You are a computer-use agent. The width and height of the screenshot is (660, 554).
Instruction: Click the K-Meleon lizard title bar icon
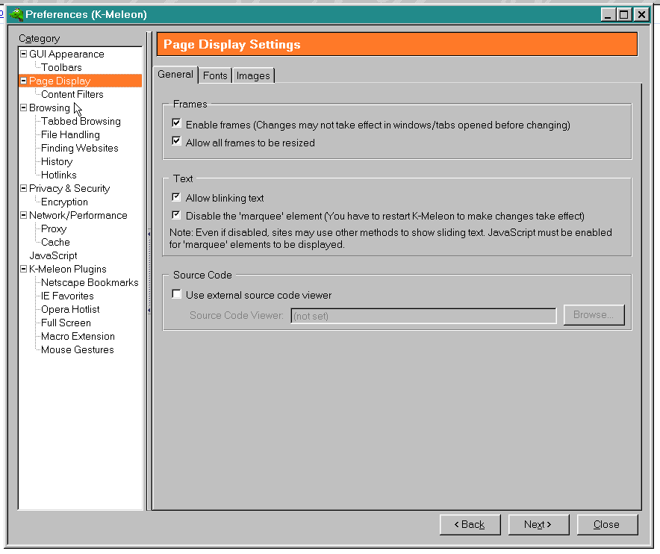[16, 15]
